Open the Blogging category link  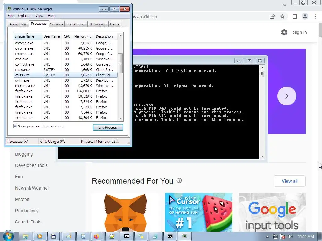coord(24,154)
